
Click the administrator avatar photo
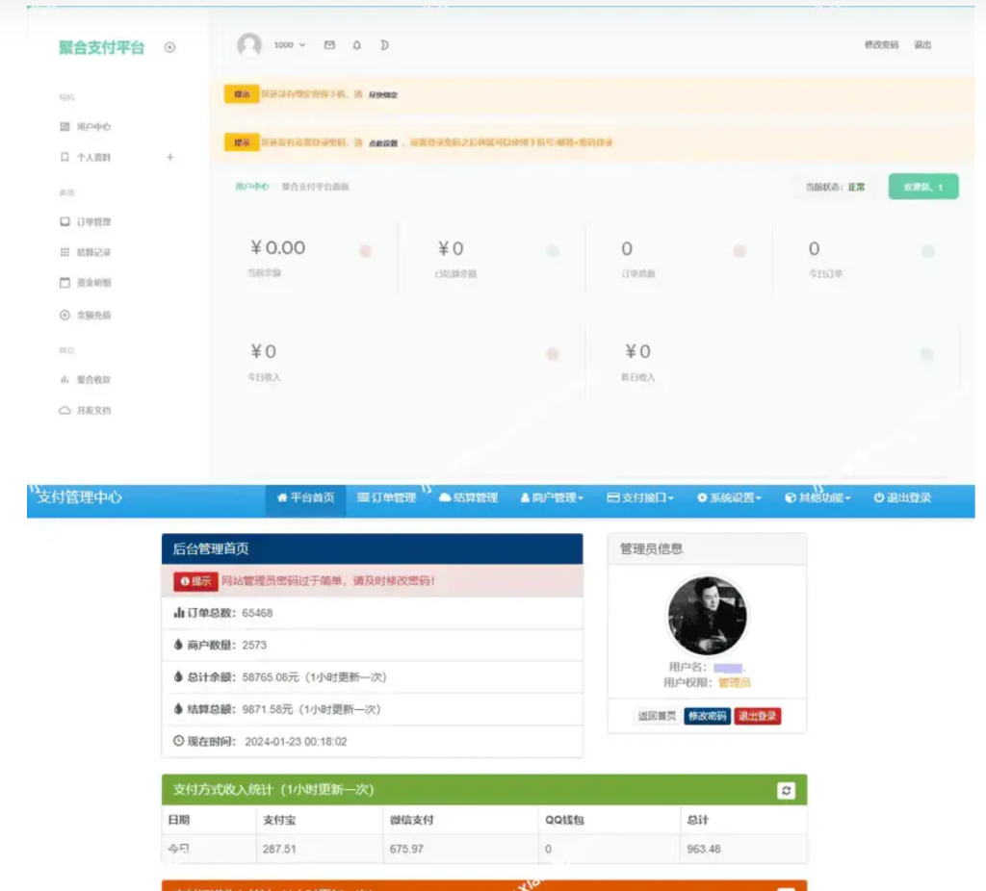[x=707, y=617]
